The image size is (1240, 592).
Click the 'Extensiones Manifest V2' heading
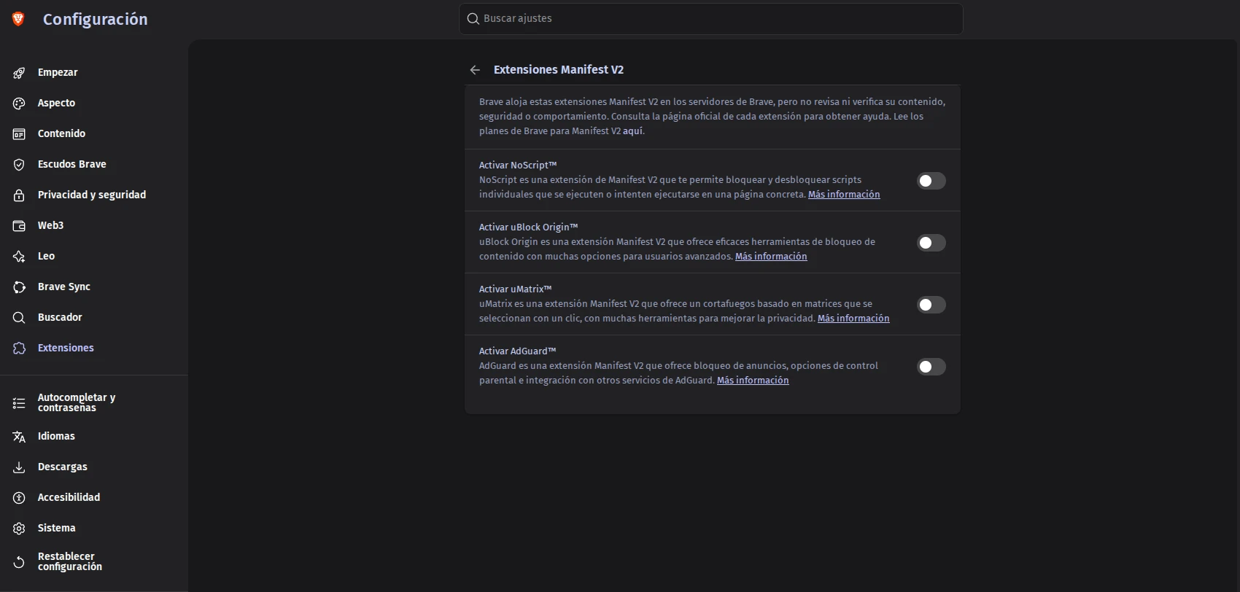coord(559,70)
